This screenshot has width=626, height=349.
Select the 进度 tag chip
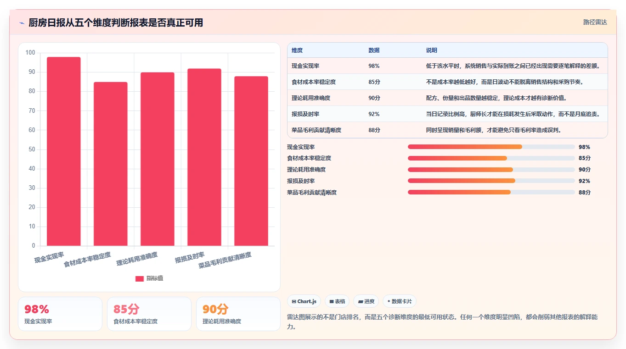tap(366, 301)
